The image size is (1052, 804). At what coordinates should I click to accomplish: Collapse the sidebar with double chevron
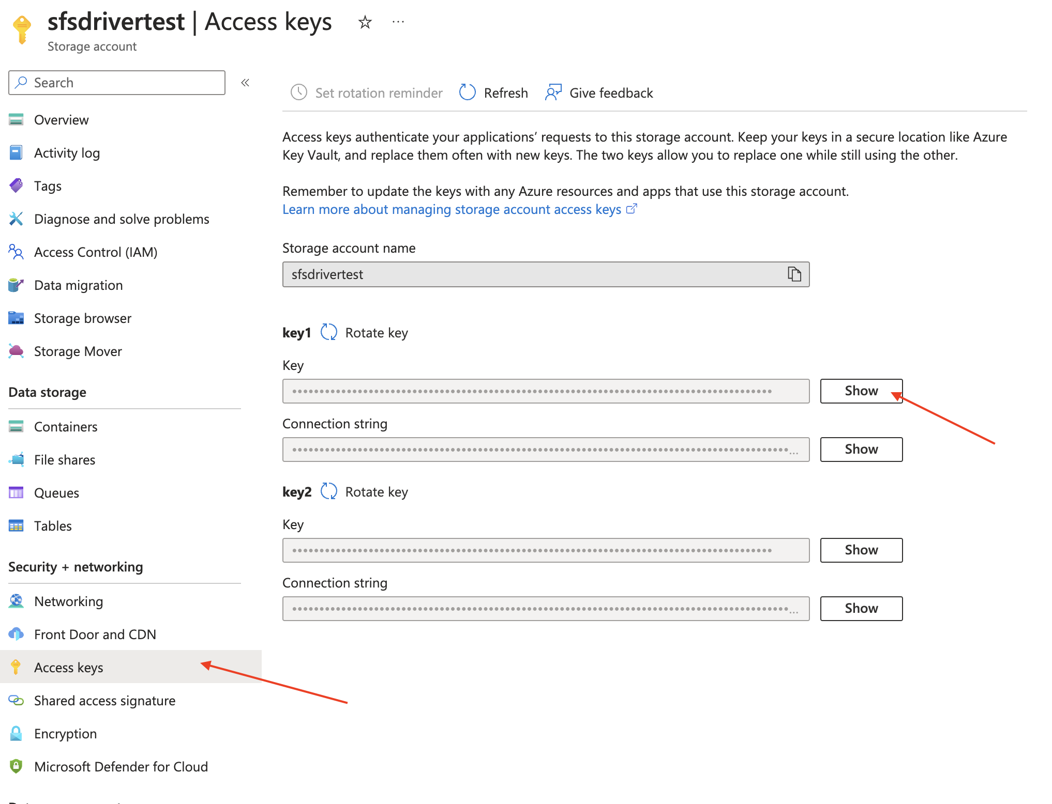[x=245, y=83]
